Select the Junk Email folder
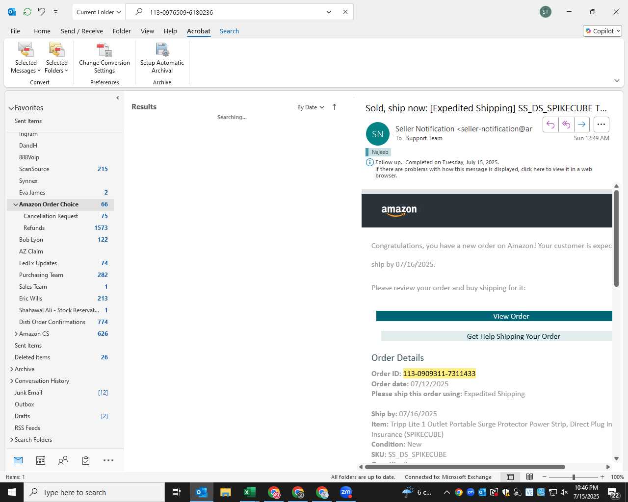This screenshot has width=628, height=502. (x=60, y=393)
